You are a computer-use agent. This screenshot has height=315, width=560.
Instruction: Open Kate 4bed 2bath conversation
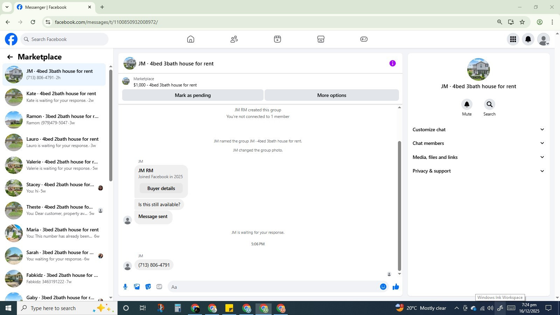tap(54, 97)
